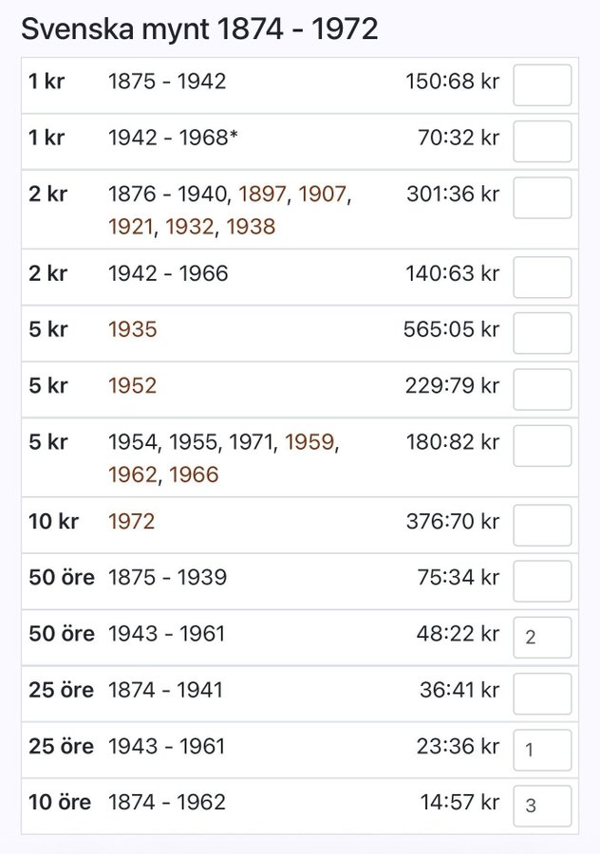The image size is (600, 854).
Task: Select quantity box for 25 öre 1874 - 1941
Action: click(542, 694)
